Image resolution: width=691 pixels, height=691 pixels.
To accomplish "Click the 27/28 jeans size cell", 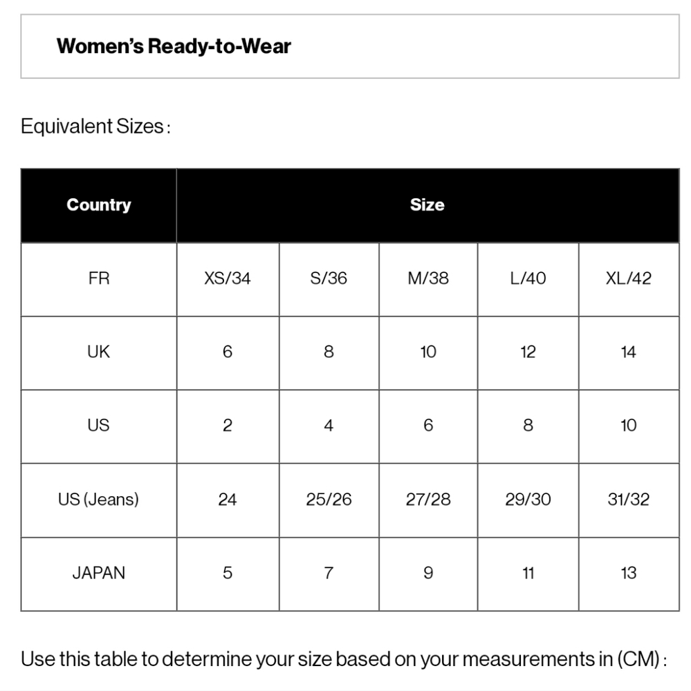I will point(428,500).
